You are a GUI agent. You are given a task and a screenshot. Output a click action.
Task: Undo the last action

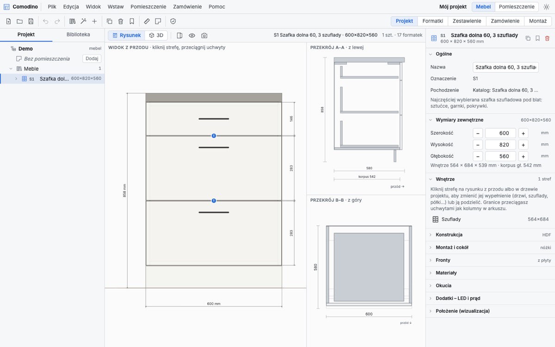pos(45,21)
